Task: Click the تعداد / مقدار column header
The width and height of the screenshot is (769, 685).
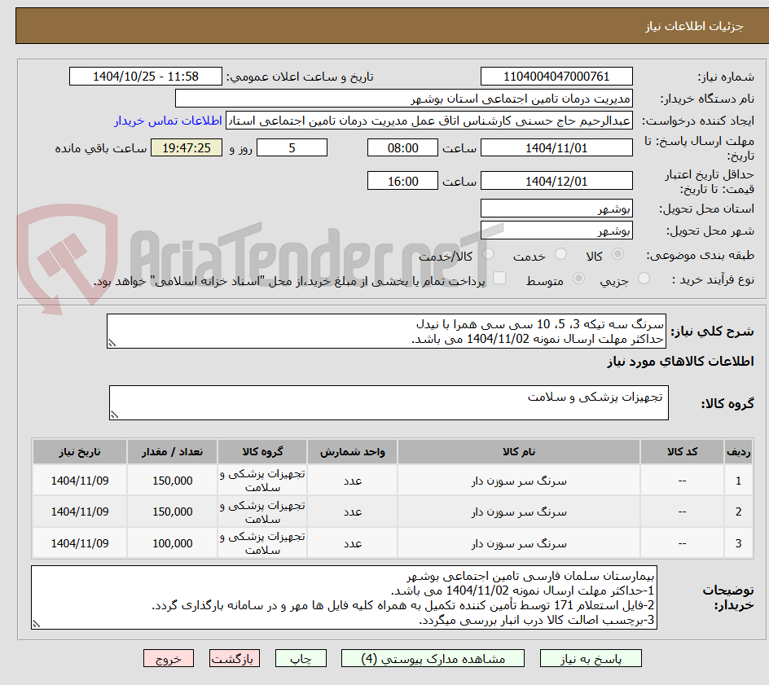Action: 172,451
